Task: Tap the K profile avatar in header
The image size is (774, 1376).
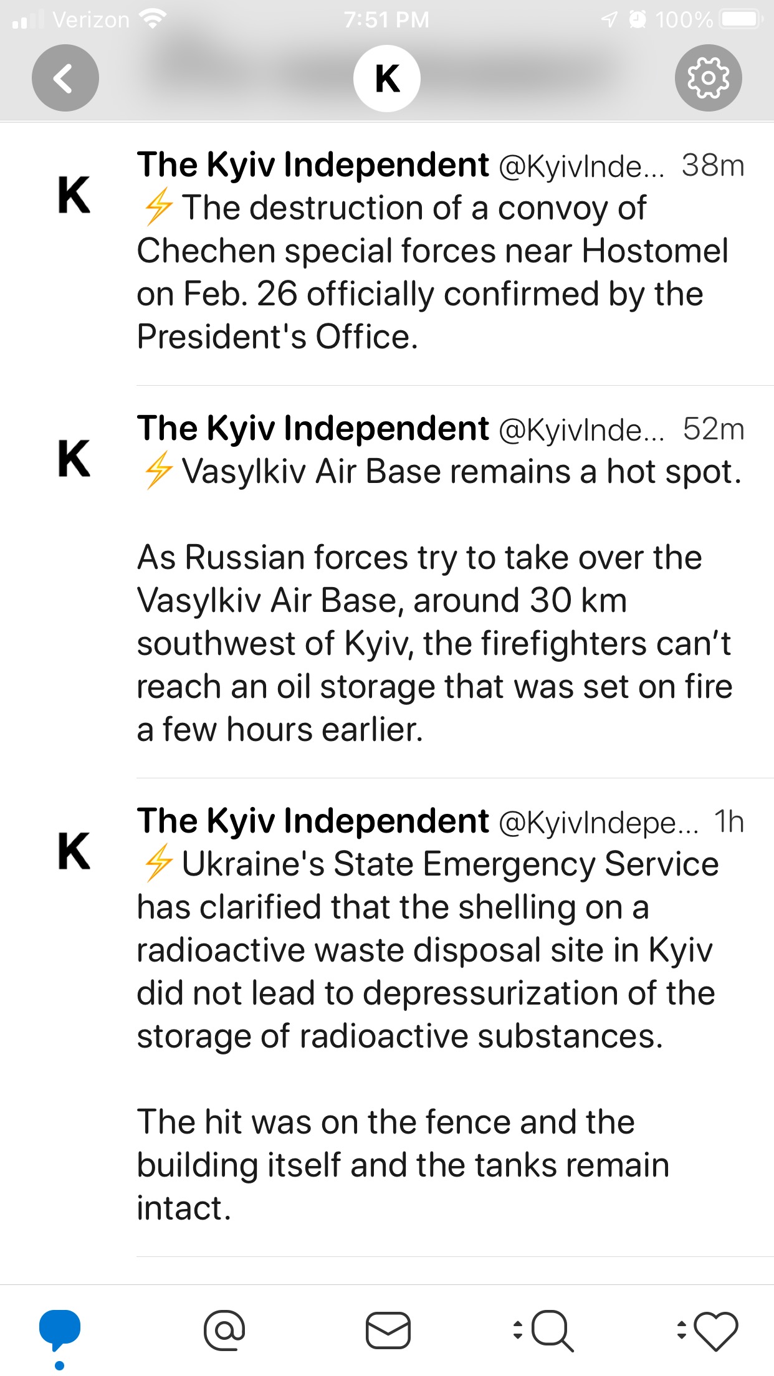Action: pyautogui.click(x=387, y=79)
